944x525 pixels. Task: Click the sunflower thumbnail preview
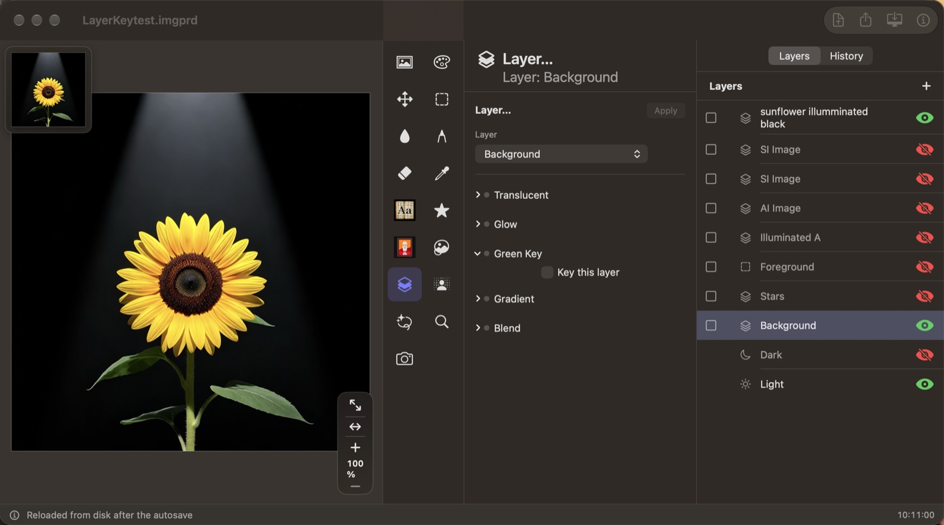[x=48, y=90]
